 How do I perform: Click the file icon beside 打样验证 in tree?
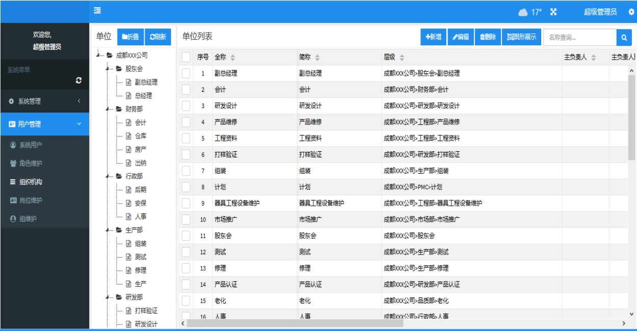(128, 311)
